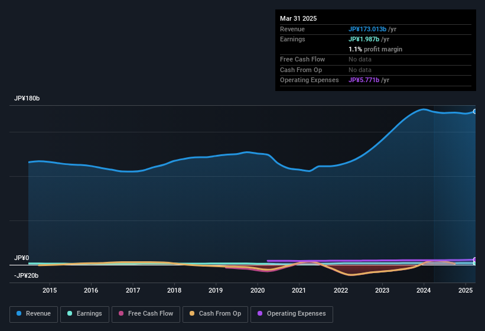Click the JP¥1.987b earnings value
Screen dimensions: 485x331
click(364, 39)
